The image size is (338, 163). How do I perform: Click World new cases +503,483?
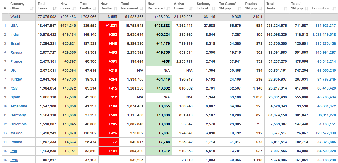click(x=68, y=17)
